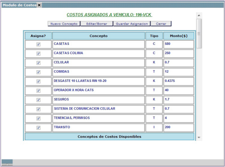Select the SEGUROS concept cell

99,100
